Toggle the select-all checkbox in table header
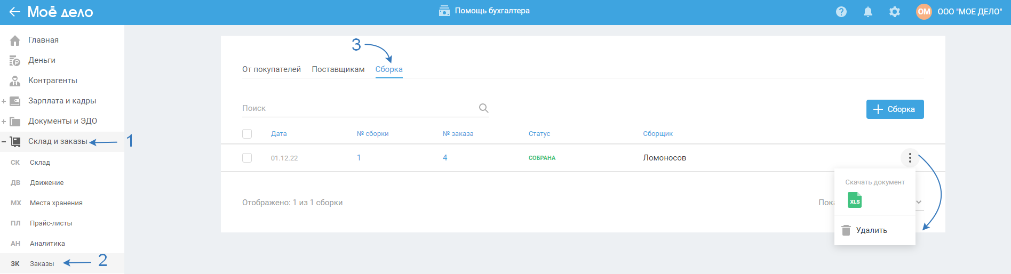Screen dimensions: 1011x274 pyautogui.click(x=247, y=134)
